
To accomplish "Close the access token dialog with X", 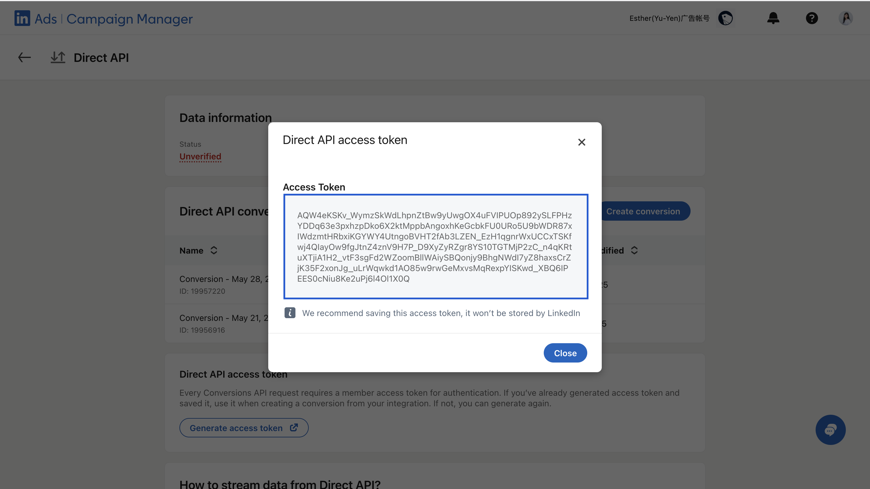I will pos(582,142).
